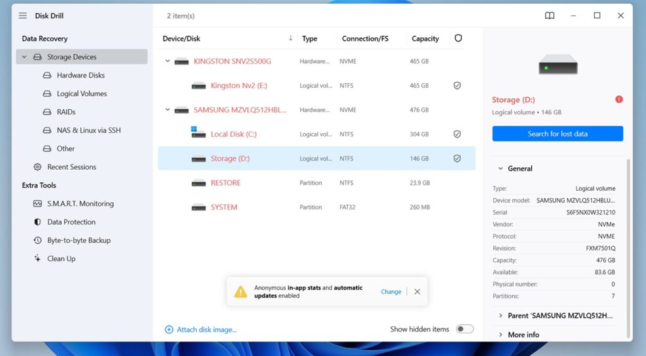Select Logical Volumes in sidebar
This screenshot has height=356, width=646.
tap(81, 94)
